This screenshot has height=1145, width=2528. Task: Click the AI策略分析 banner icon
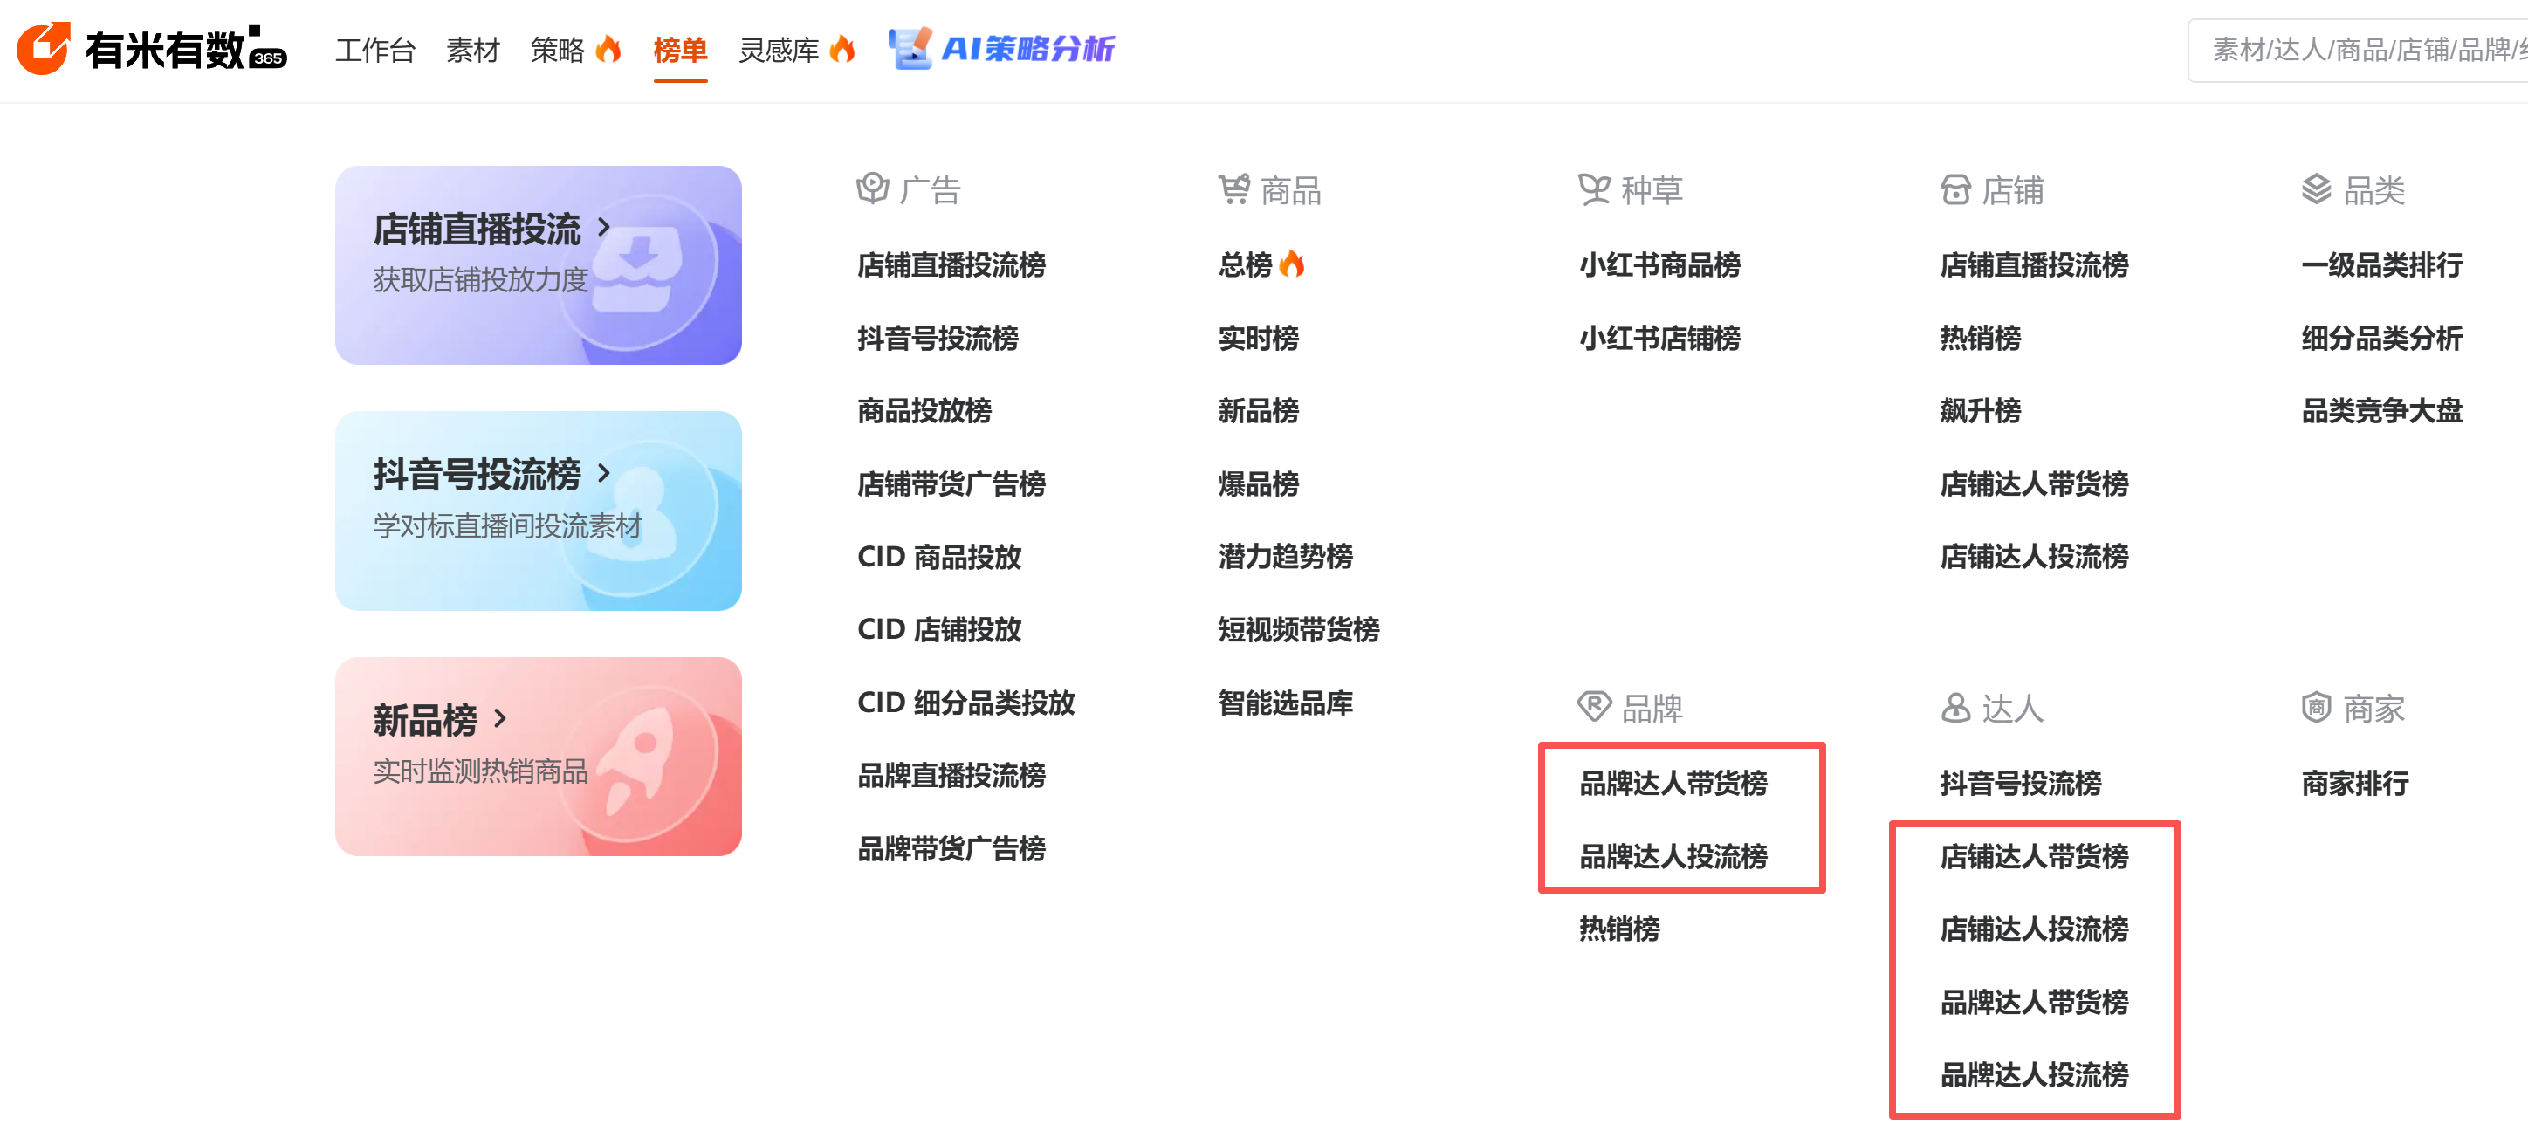tap(909, 48)
